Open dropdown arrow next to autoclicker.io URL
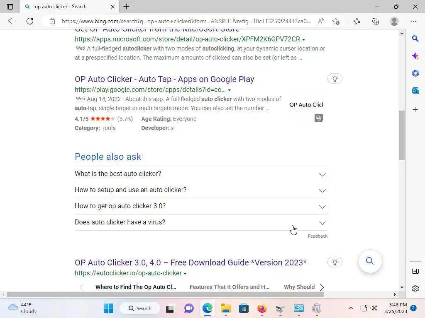The width and height of the screenshot is (425, 318). tap(185, 274)
